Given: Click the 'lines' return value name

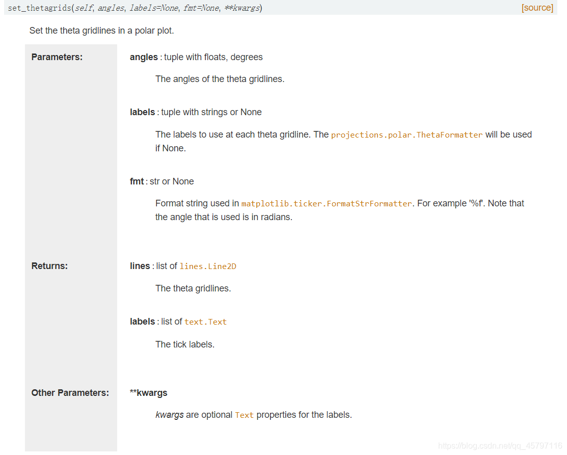Looking at the screenshot, I should (140, 266).
